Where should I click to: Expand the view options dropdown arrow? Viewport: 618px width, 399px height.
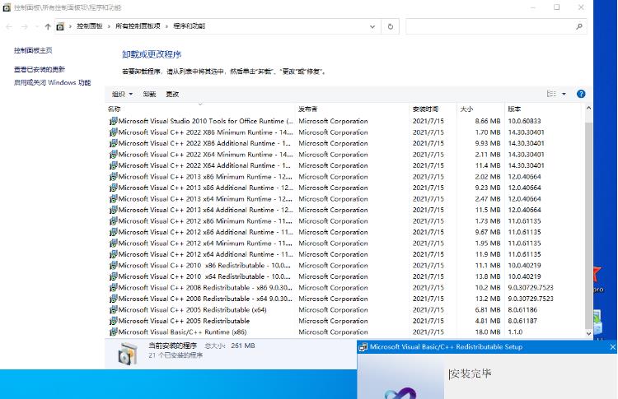pyautogui.click(x=564, y=94)
